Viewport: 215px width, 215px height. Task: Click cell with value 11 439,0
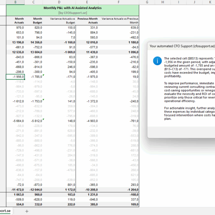[x=87, y=52]
